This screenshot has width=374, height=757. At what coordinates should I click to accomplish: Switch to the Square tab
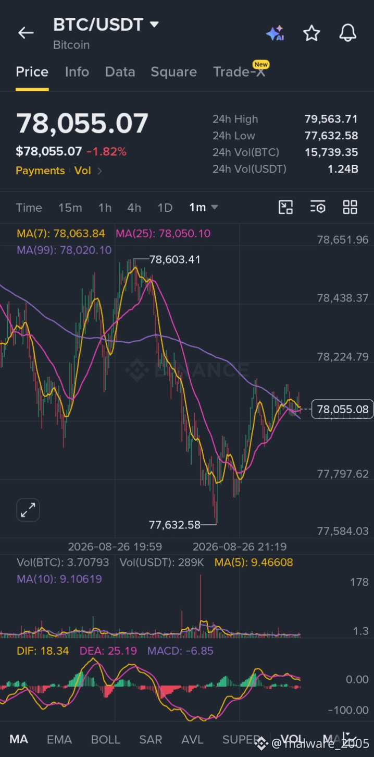173,72
